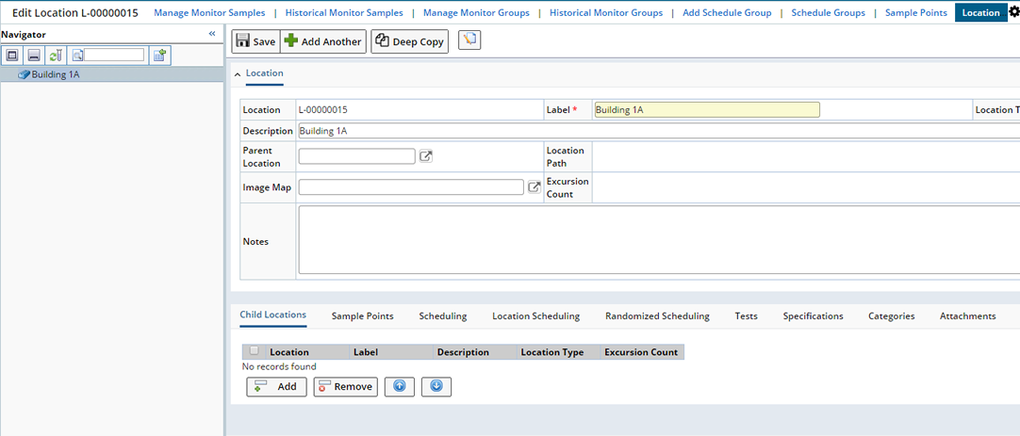Toggle the select-all checkbox in Child Locations table
This screenshot has height=436, width=1020.
click(254, 351)
